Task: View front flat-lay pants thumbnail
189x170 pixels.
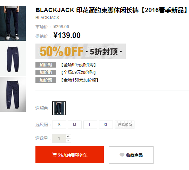Action: [x=13, y=59]
